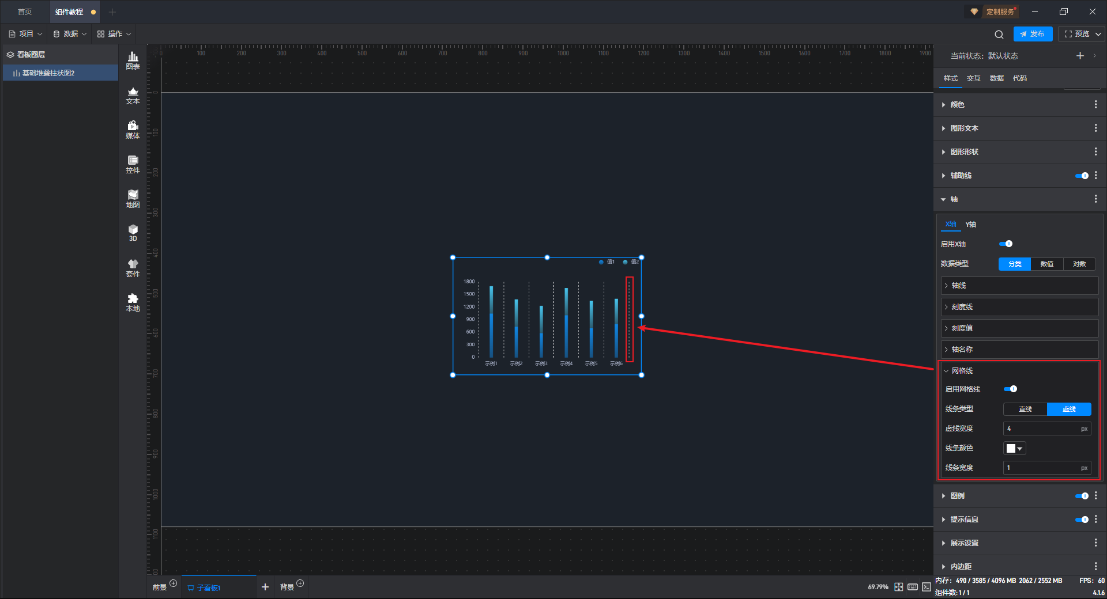Select 虚线 dashed line type
The image size is (1107, 599).
pyautogui.click(x=1069, y=410)
